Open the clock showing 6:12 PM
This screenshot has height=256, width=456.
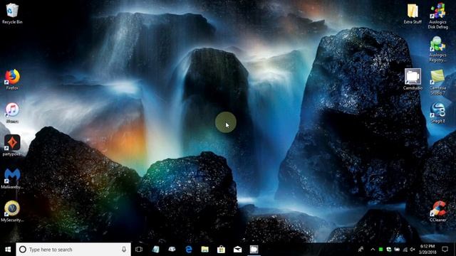[x=427, y=250]
